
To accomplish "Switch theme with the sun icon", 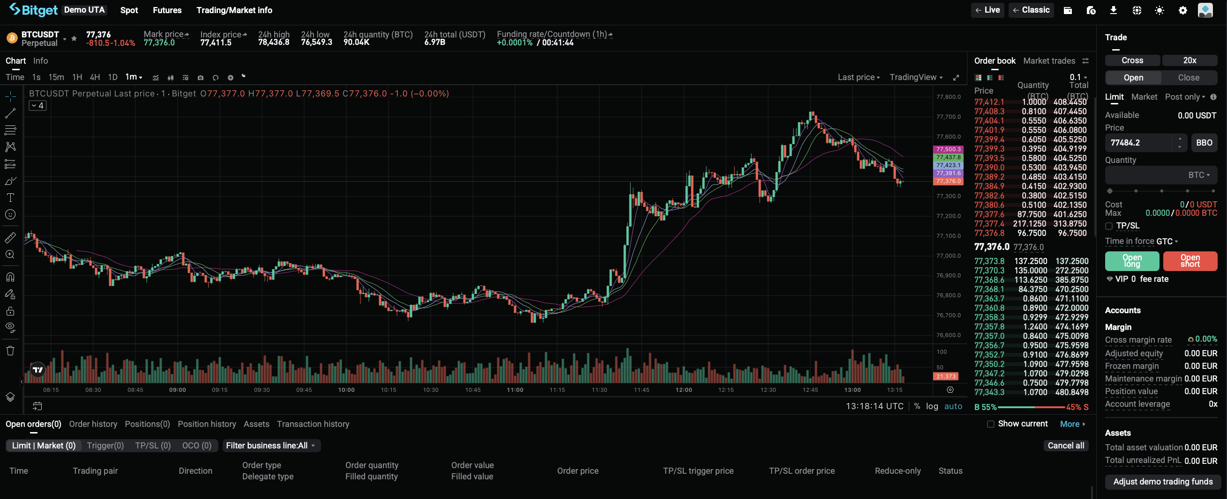I will point(1160,10).
